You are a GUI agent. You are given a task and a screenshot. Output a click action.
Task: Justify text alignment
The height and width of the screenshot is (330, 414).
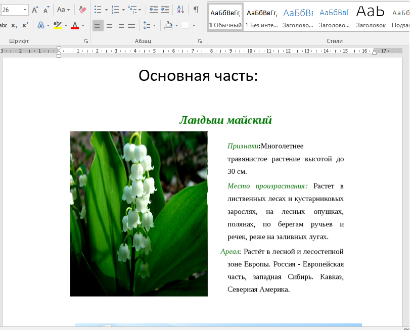coord(131,25)
